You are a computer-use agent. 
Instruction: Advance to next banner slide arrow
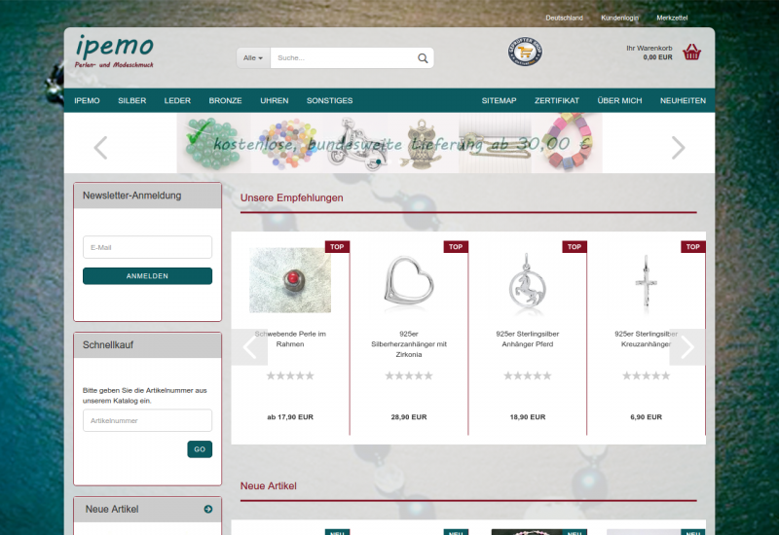pyautogui.click(x=678, y=148)
